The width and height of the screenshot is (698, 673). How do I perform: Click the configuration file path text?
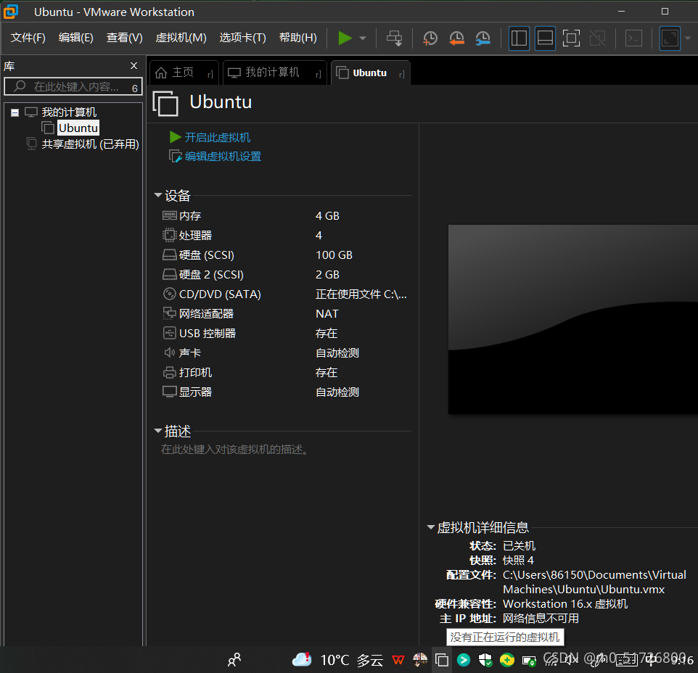pos(594,582)
